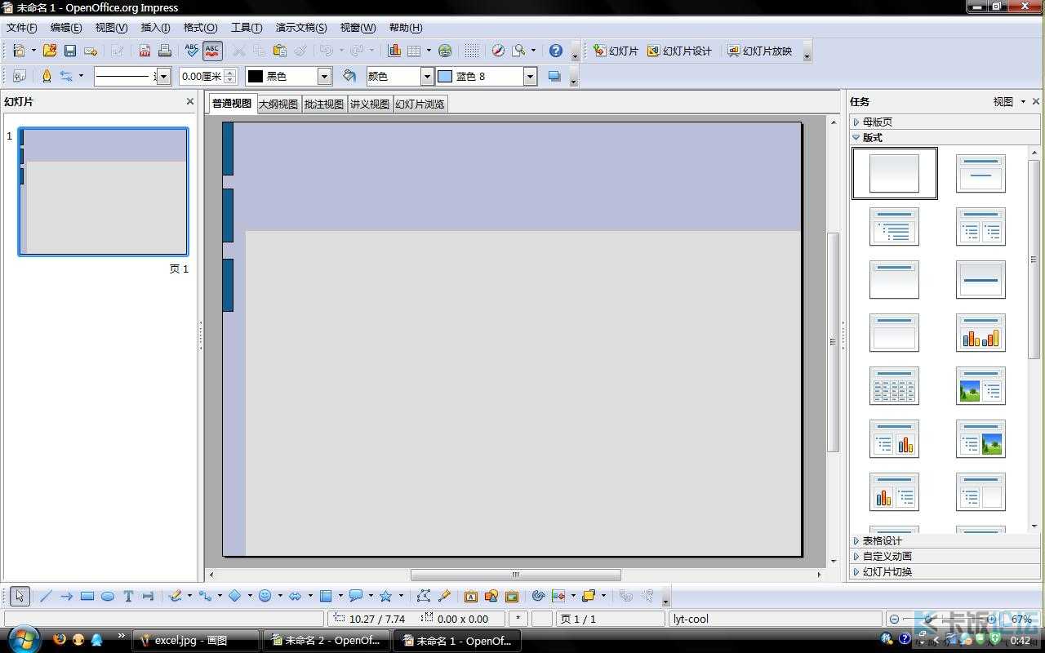Open the Gallery icon in drawing toolbar
The height and width of the screenshot is (653, 1045).
point(512,597)
